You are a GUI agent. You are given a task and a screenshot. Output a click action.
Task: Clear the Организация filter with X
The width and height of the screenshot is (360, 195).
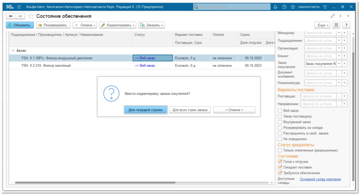pyautogui.click(x=344, y=48)
